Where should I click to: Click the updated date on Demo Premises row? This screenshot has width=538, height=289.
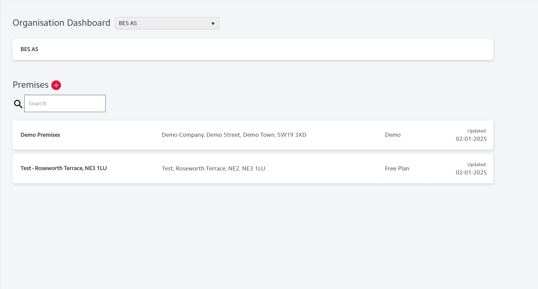tap(471, 139)
